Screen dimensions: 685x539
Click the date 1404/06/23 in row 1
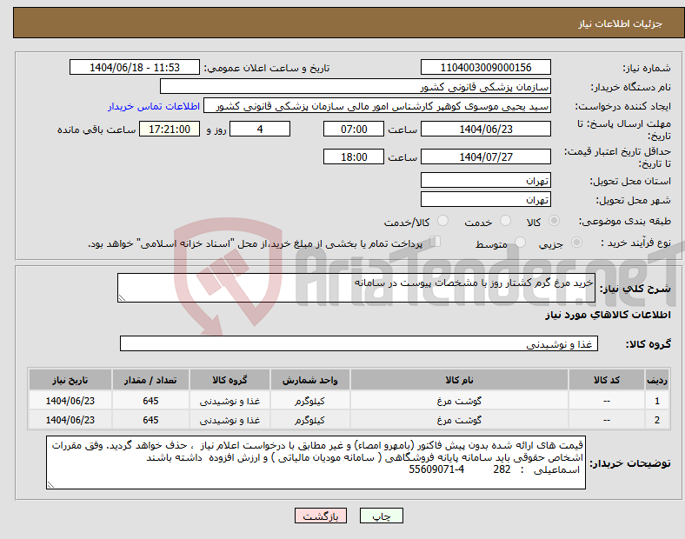(x=70, y=401)
